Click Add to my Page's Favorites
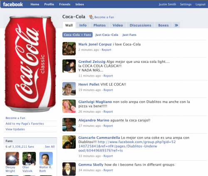This screenshot has width=208, height=176. 25,124
